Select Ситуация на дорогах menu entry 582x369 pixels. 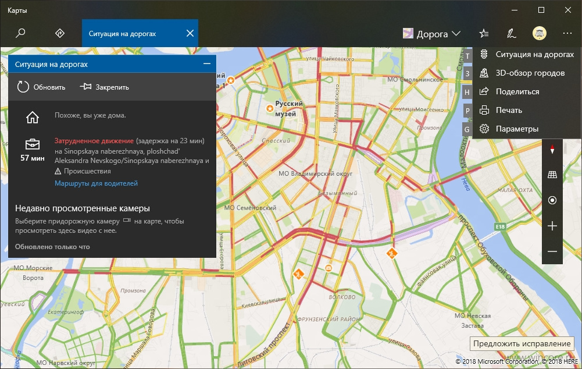[527, 55]
